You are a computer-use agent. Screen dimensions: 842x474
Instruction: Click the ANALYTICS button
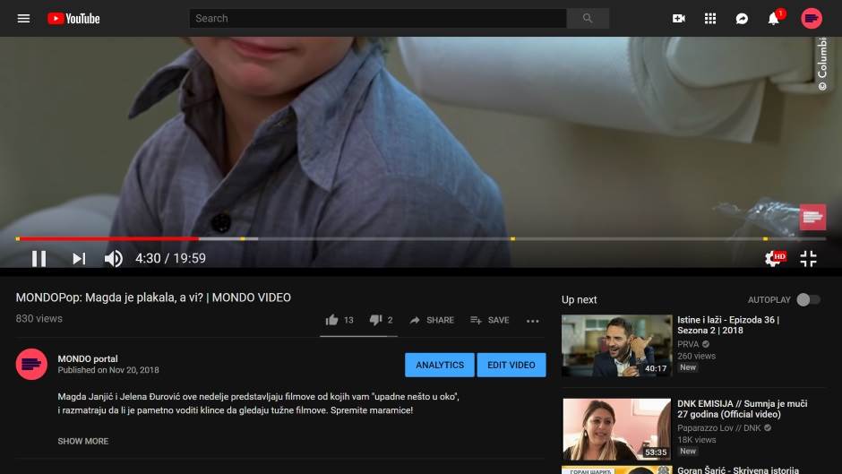440,365
